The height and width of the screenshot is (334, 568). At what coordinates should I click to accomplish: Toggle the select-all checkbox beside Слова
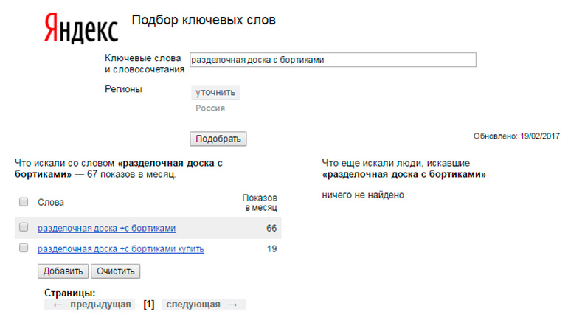point(24,202)
